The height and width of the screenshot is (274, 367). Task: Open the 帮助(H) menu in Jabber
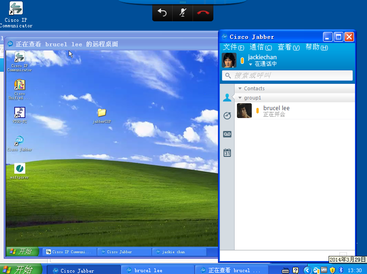[317, 47]
